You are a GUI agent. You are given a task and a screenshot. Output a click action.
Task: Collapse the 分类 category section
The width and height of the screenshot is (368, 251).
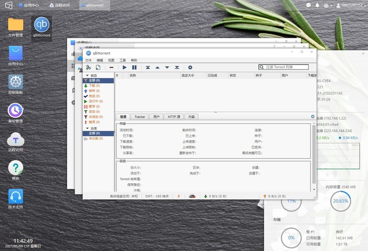coord(87,128)
